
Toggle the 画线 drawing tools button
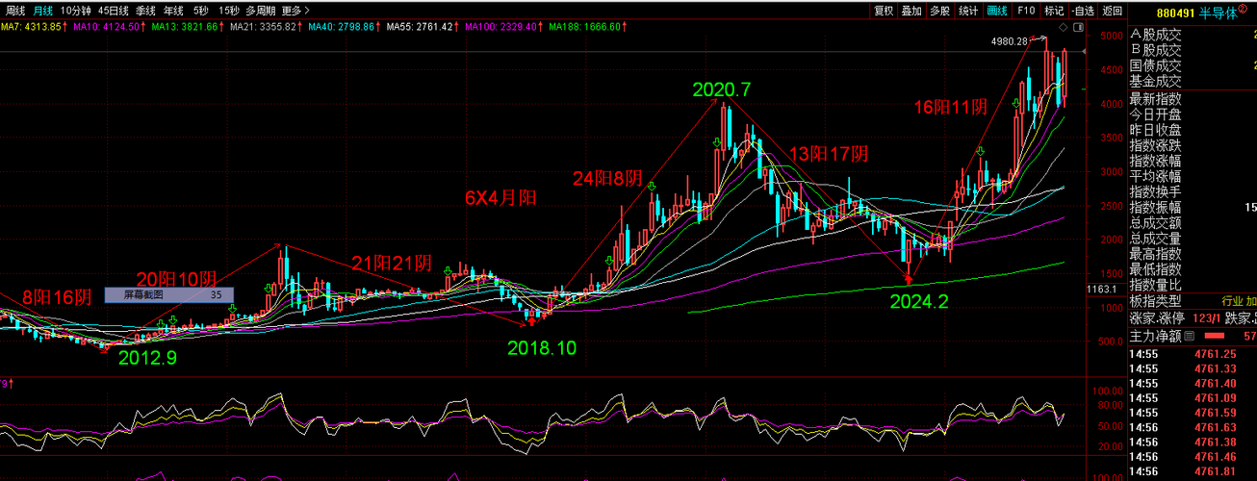998,11
